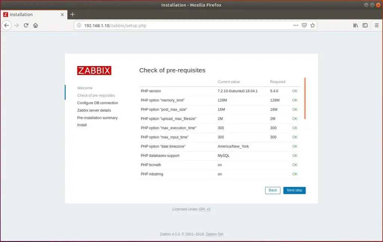
Task: Click the America/New_York value
Action: click(233, 146)
